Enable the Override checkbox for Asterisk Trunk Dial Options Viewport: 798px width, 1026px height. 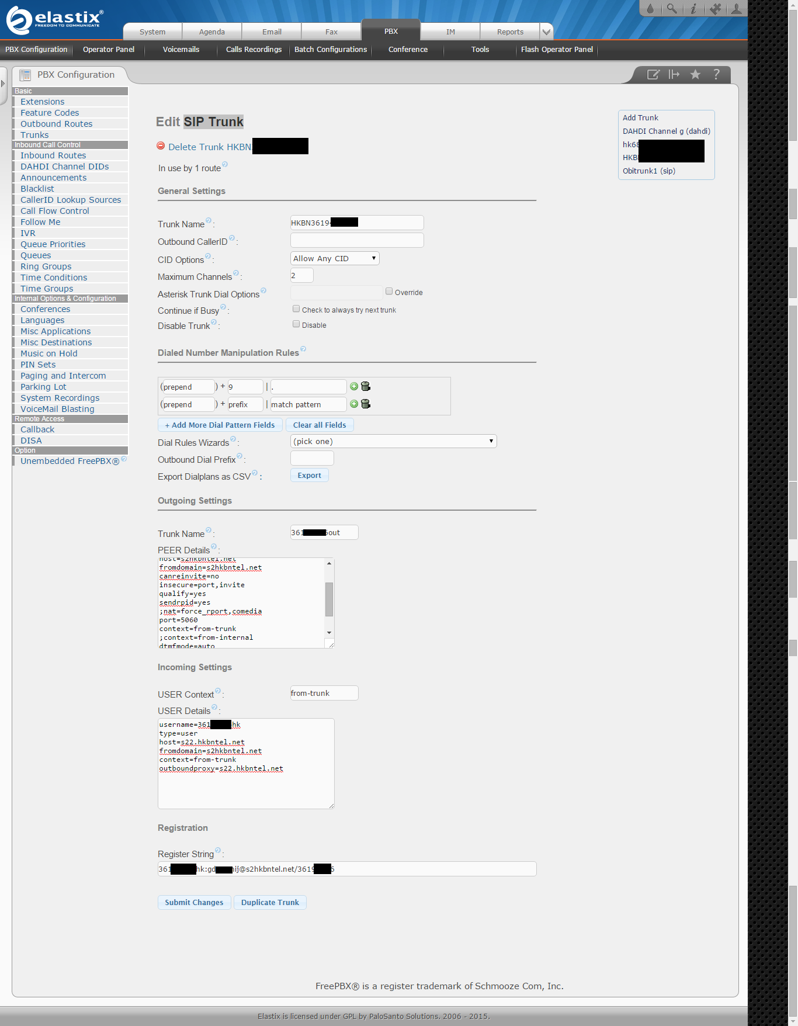389,291
